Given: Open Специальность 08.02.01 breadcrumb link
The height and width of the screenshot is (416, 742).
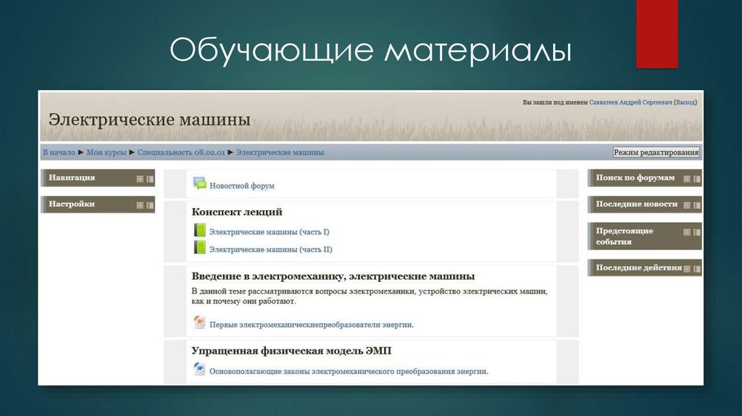Looking at the screenshot, I should click(181, 152).
